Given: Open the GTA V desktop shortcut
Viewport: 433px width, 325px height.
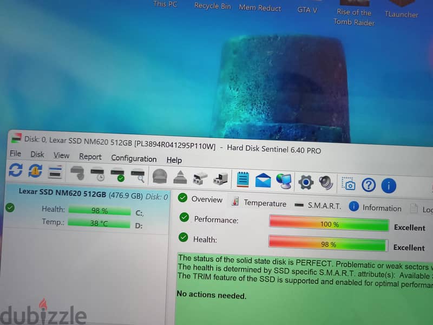Looking at the screenshot, I should (307, 10).
